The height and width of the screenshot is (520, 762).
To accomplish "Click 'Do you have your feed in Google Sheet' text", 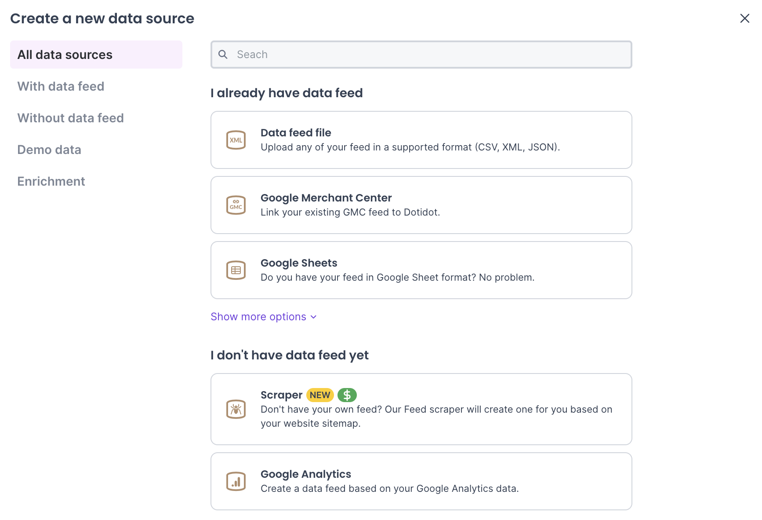I will click(398, 277).
